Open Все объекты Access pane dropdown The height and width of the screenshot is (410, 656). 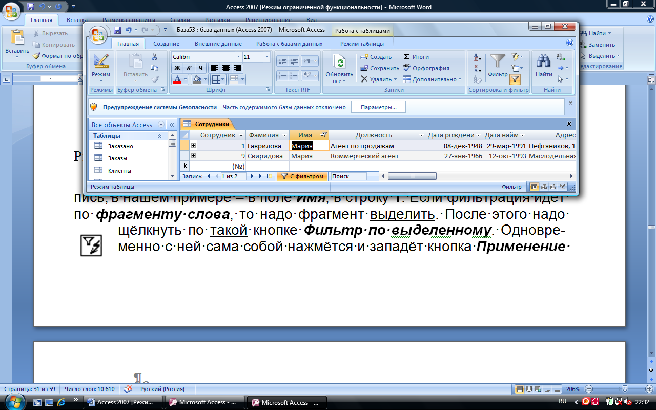point(161,125)
